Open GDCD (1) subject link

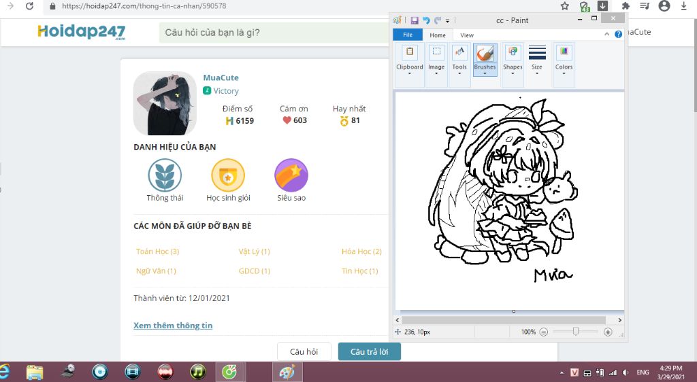(x=255, y=271)
